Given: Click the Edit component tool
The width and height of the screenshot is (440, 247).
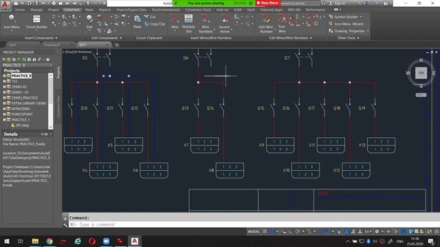Looking at the screenshot, I should click(89, 22).
